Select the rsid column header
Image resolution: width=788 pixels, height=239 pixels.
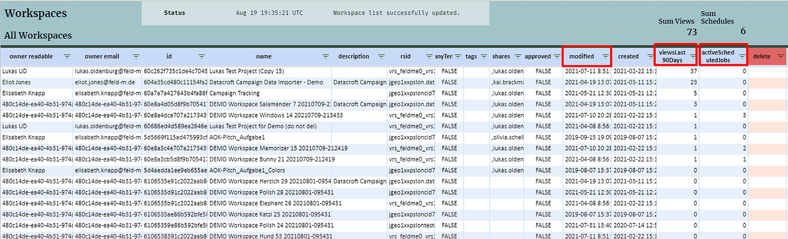[411, 56]
